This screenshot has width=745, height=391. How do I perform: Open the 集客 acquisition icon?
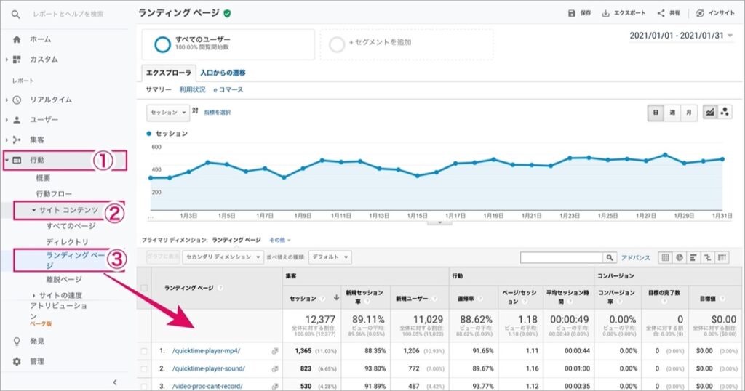pyautogui.click(x=17, y=140)
